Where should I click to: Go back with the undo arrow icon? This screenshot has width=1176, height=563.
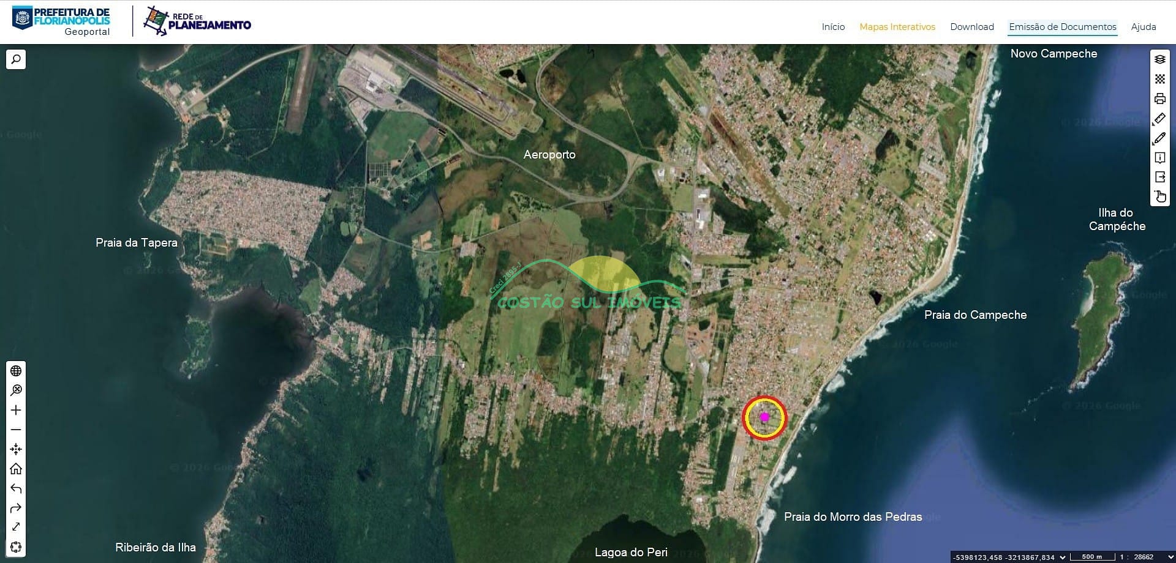[16, 488]
